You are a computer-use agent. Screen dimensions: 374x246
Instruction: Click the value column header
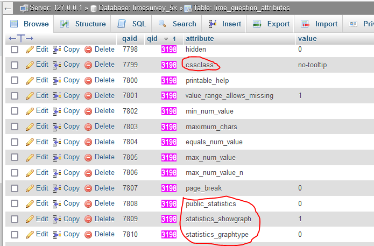[x=307, y=39]
